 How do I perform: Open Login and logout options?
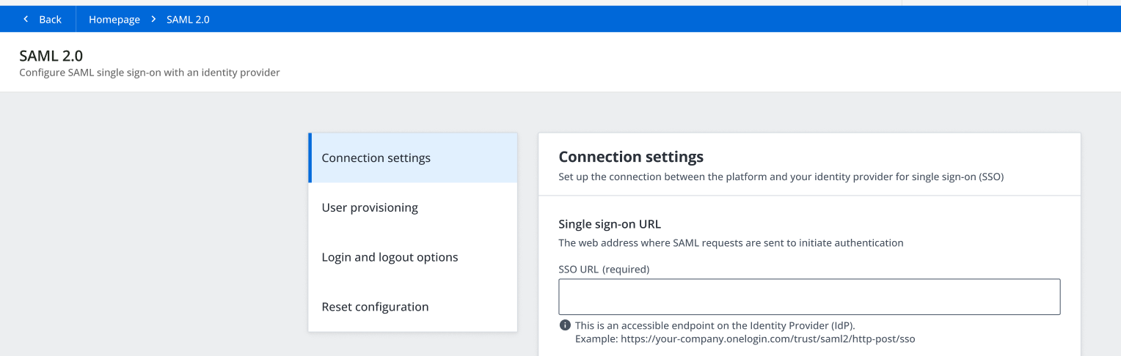coord(390,258)
